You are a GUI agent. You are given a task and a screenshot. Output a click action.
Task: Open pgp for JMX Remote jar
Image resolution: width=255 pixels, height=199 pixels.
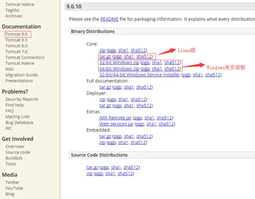(138, 118)
